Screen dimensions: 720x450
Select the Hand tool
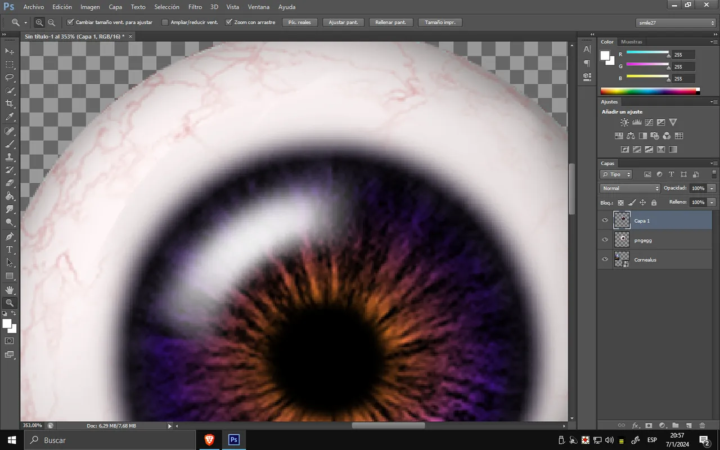(10, 290)
